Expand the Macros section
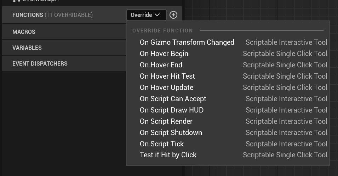The width and height of the screenshot is (338, 176). (24, 32)
